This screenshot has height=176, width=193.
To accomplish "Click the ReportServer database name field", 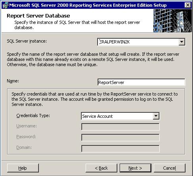I will tap(141, 82).
